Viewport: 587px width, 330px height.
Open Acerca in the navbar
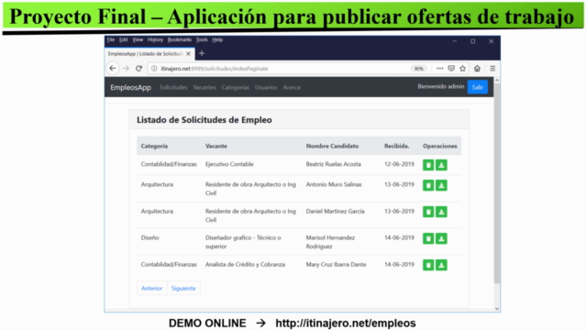(292, 88)
